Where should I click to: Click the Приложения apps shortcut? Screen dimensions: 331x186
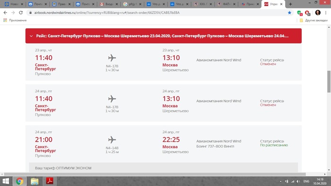15,20
